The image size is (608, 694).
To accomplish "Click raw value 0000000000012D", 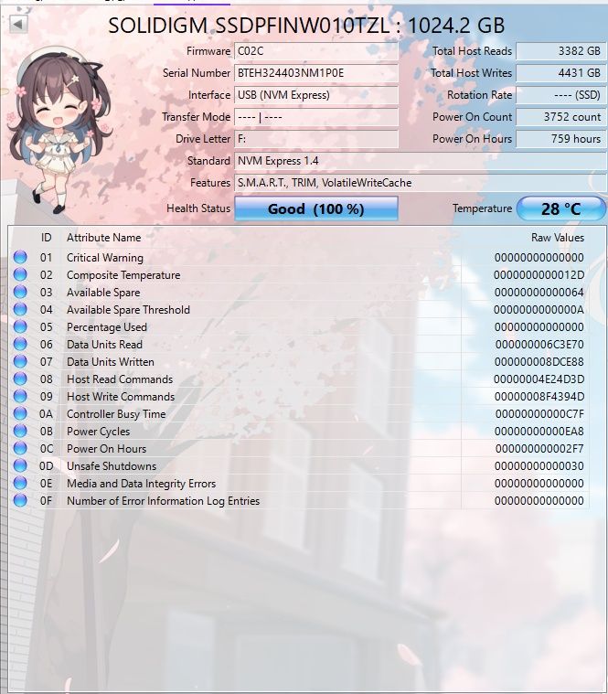I will (x=539, y=275).
